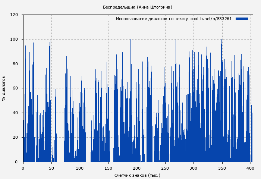Image resolution: width=261 pixels, height=179 pixels.
Task: Select the 80 tick label on vertical axis
Action: click(15, 64)
